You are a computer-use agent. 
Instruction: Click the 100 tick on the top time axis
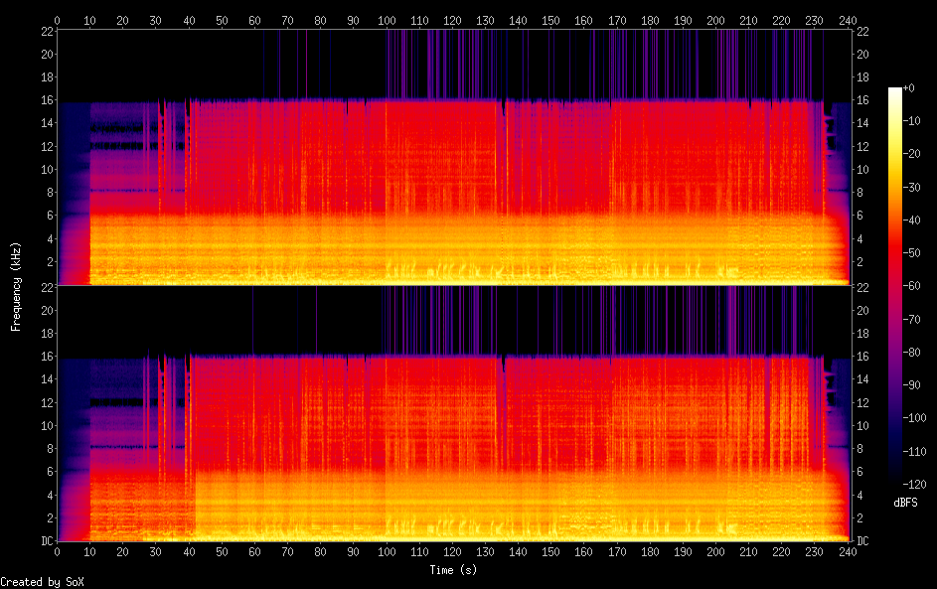point(387,20)
